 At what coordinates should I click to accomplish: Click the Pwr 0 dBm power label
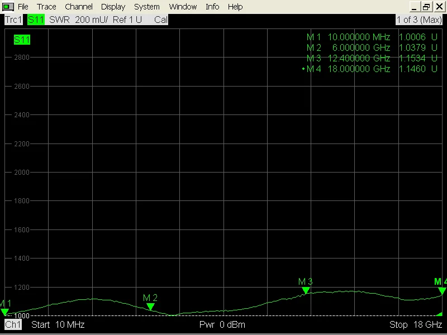click(222, 324)
